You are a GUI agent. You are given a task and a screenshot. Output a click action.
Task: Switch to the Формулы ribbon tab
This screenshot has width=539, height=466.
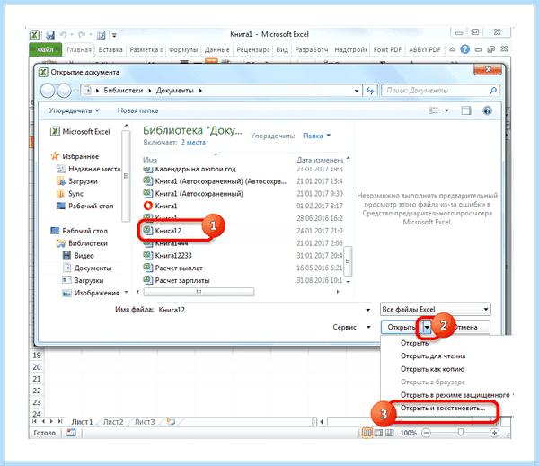pos(183,49)
